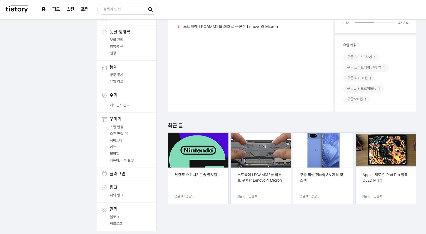Open post title 닌텐도 스위치2 콘솔 출시일
426x234 pixels.
[x=196, y=175]
